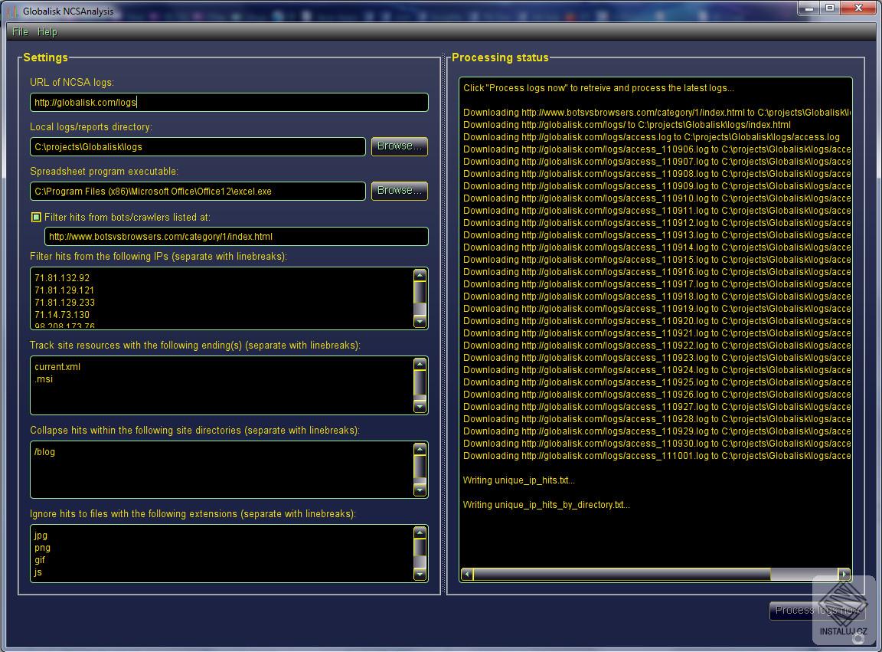Click the gif extension entry
This screenshot has height=652, width=882.
39,560
